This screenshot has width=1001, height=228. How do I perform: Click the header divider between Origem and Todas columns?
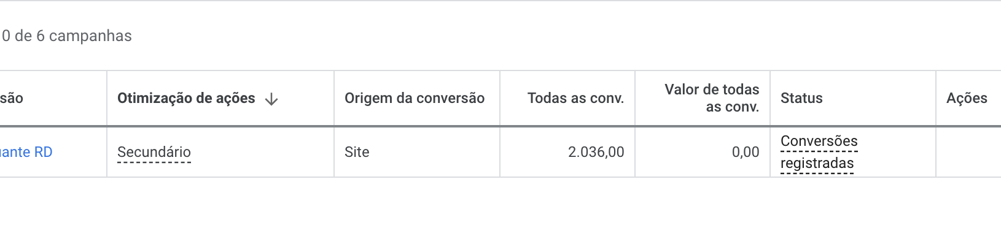tap(500, 98)
